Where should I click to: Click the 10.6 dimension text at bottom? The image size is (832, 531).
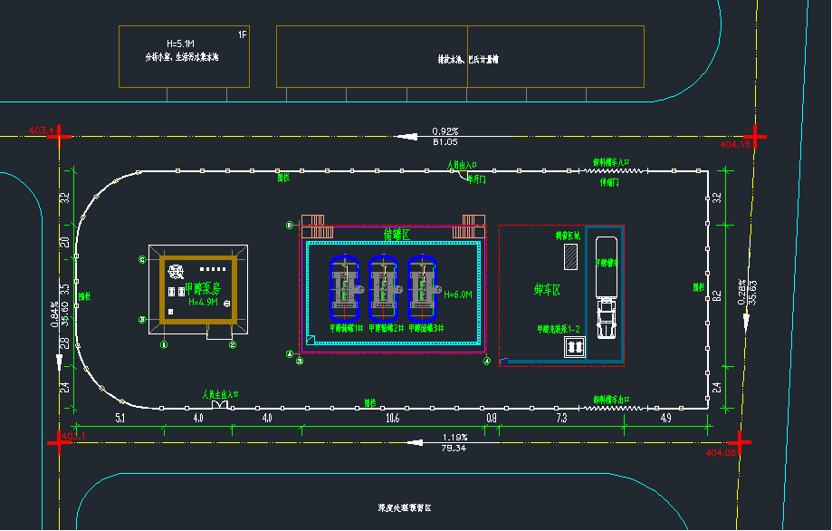[x=392, y=419]
